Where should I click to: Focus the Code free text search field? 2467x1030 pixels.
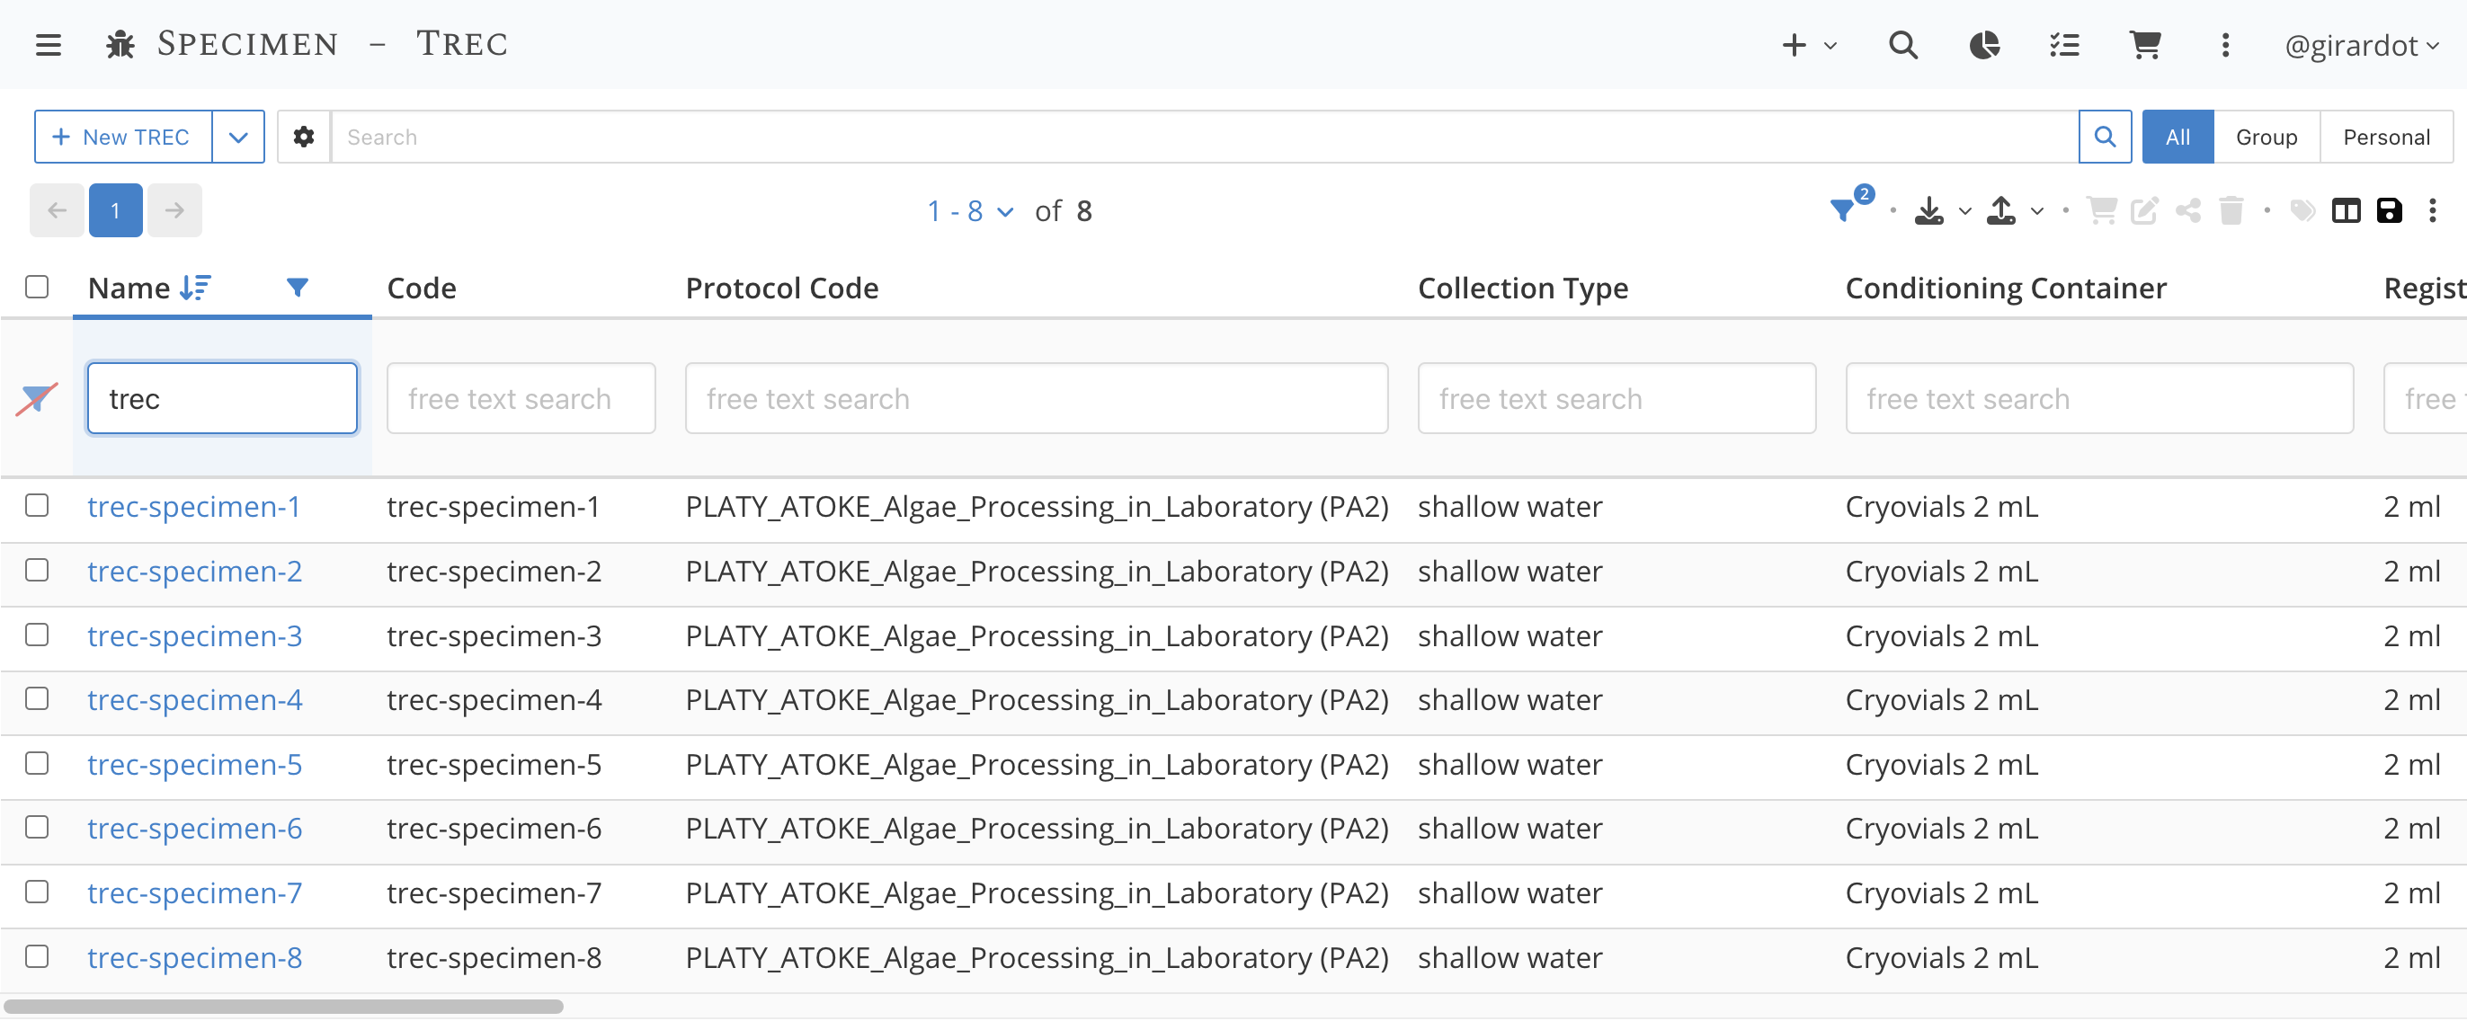click(x=521, y=398)
